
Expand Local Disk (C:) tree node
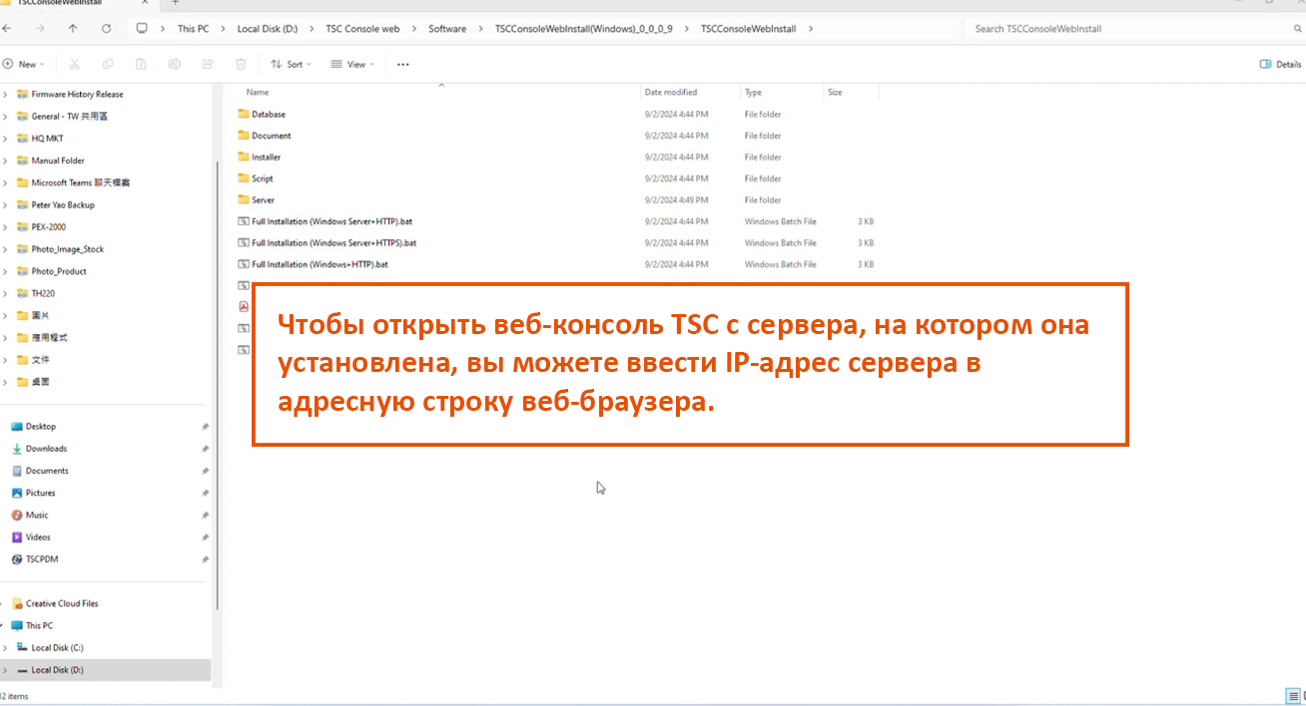5,648
